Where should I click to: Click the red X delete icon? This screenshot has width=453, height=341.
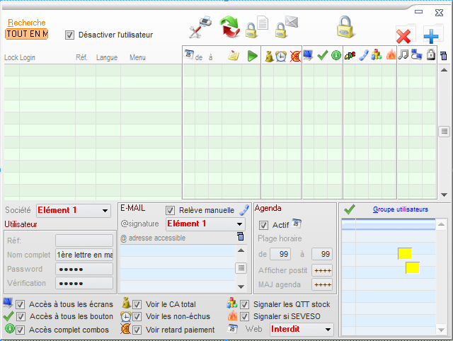[404, 35]
